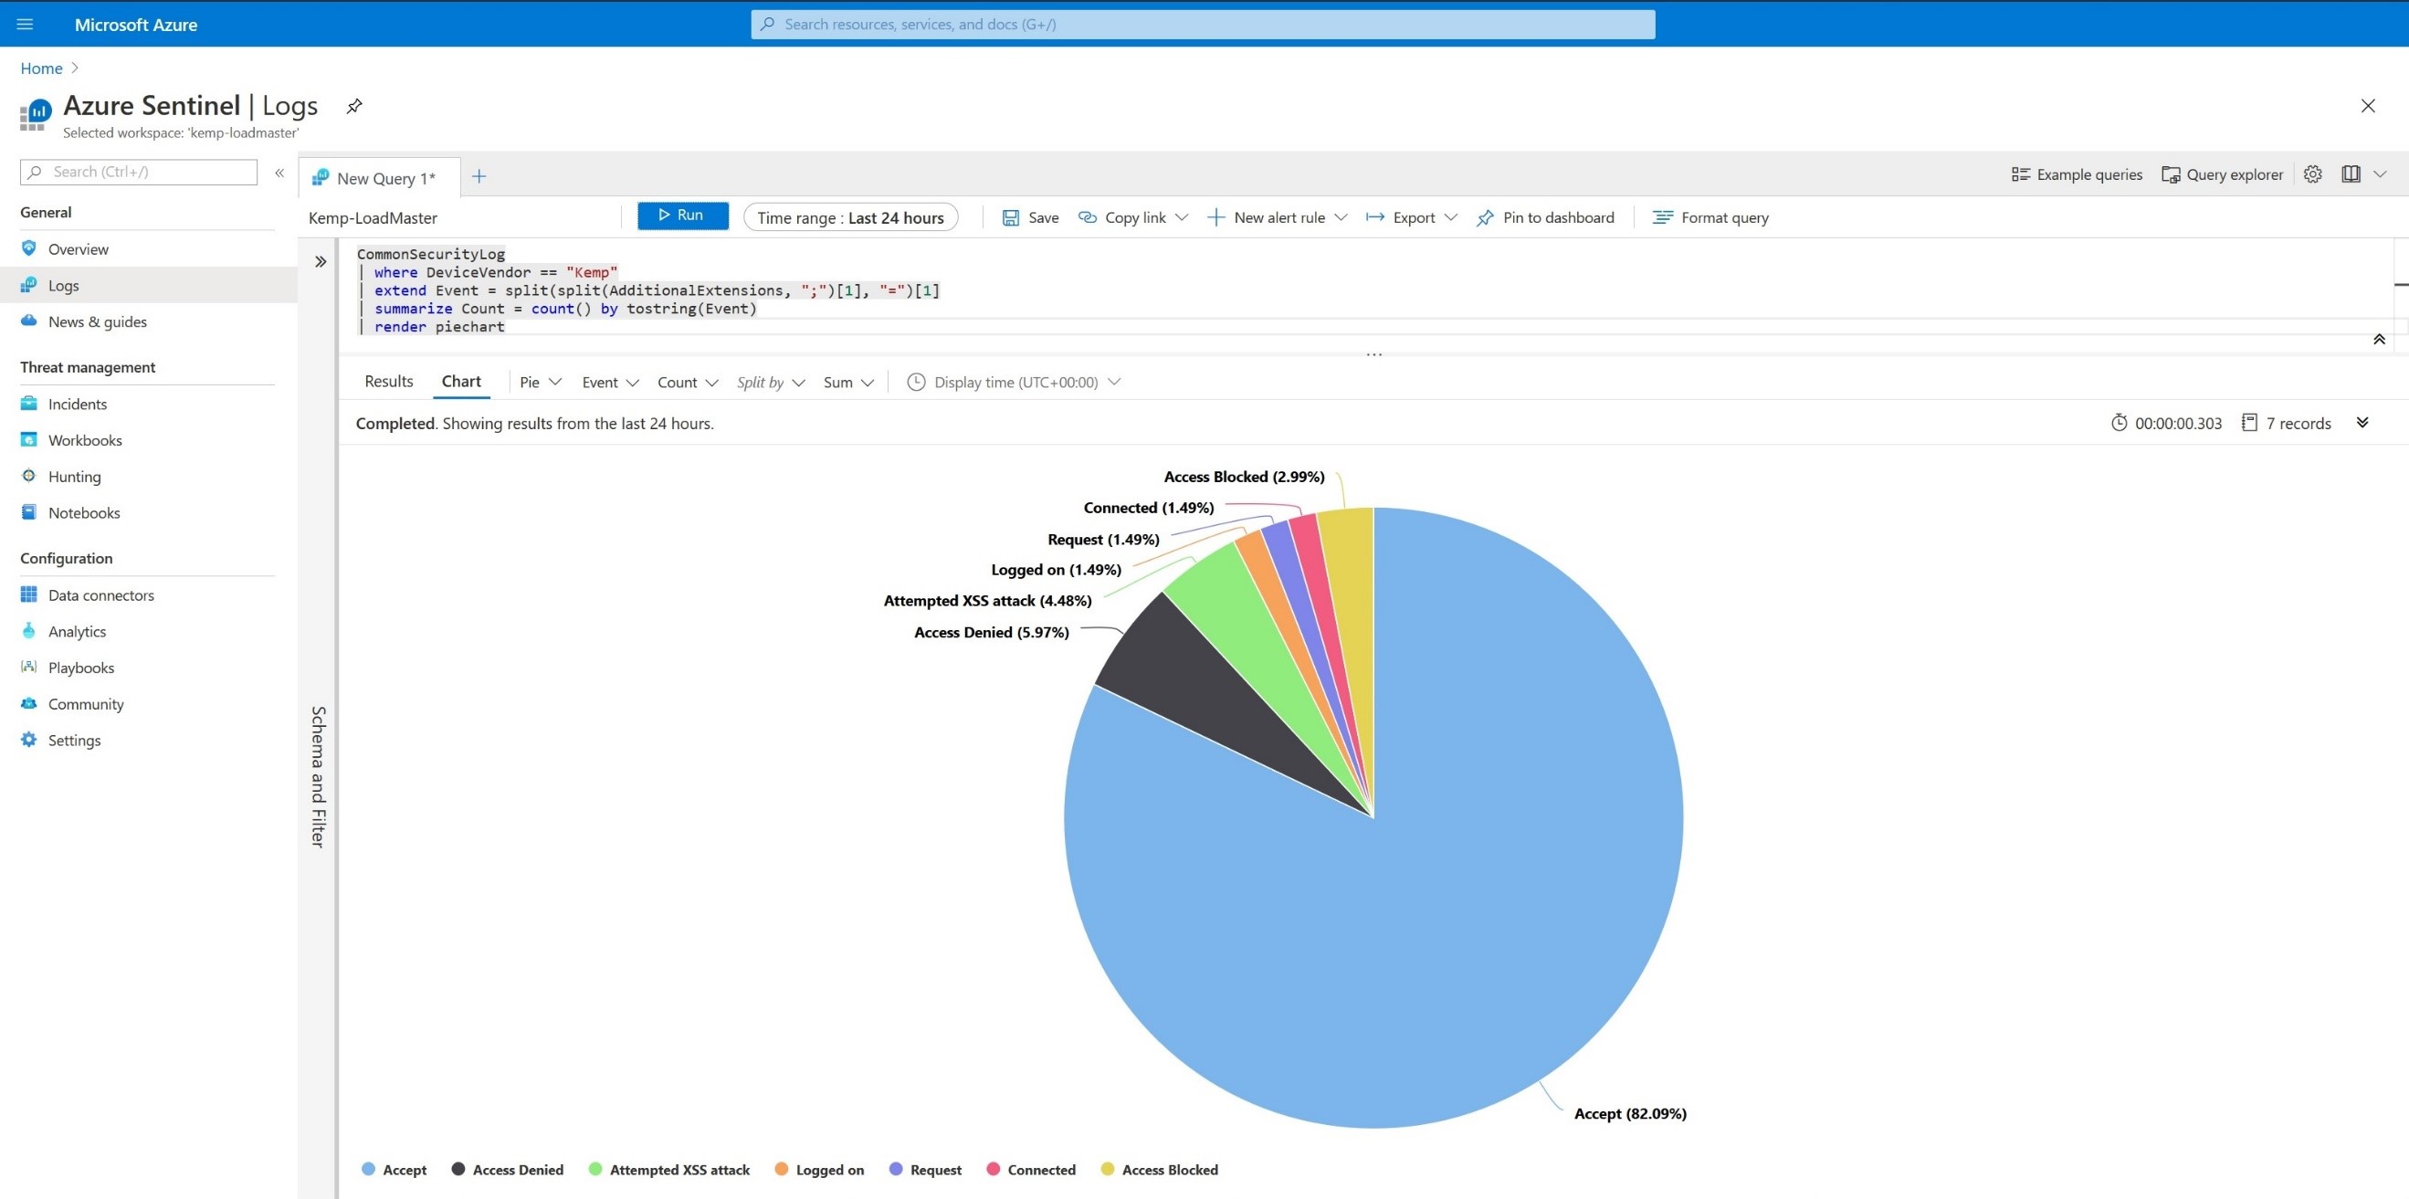This screenshot has height=1199, width=2409.
Task: Expand the Schema and Filter pane
Action: tap(321, 262)
